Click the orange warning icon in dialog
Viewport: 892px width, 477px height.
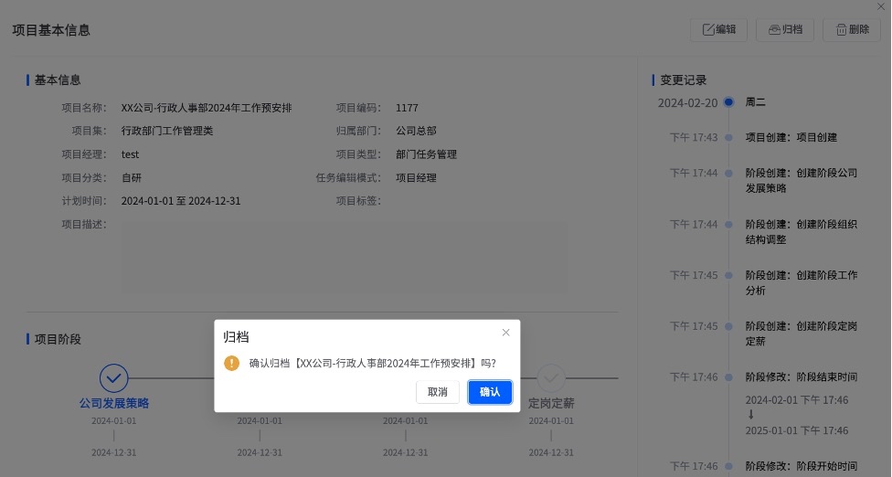[x=231, y=363]
